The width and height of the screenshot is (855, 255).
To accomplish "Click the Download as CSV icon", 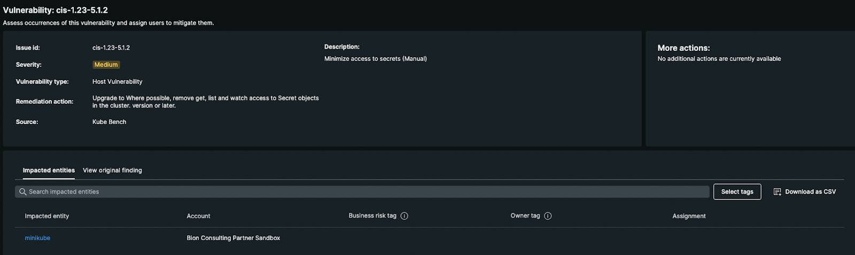I will point(778,192).
